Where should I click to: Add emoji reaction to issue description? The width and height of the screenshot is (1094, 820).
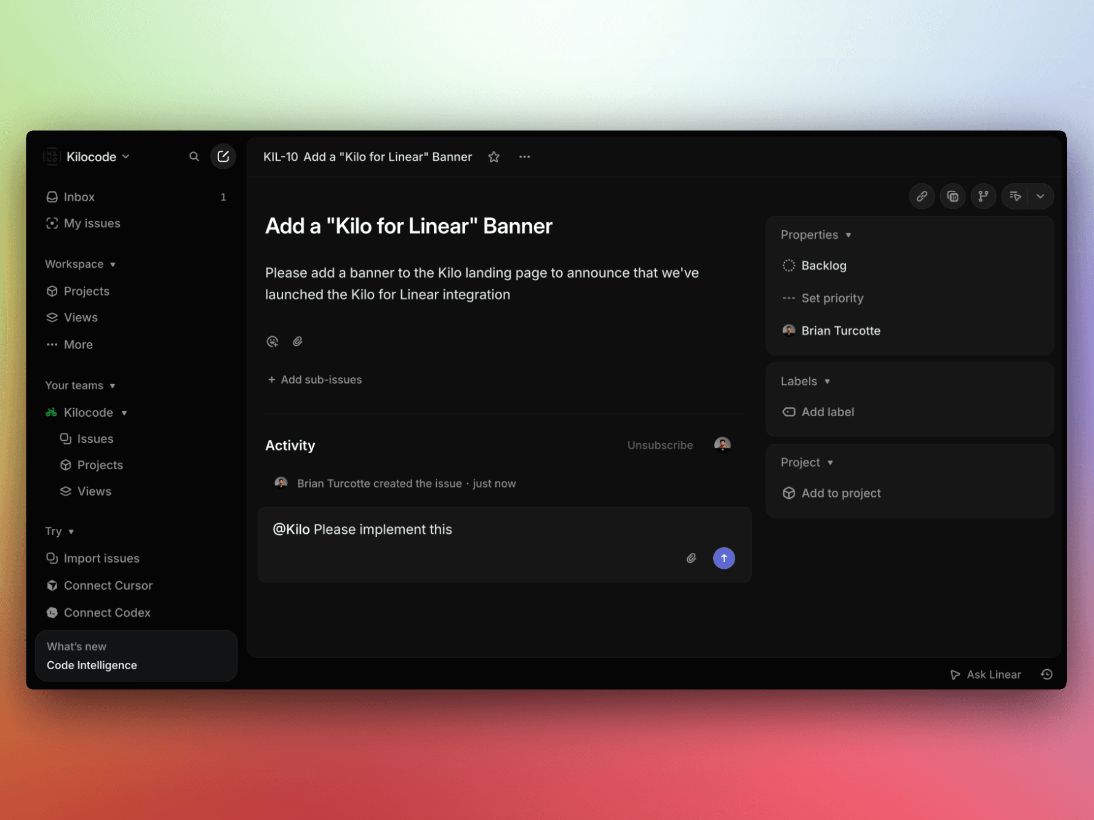273,341
